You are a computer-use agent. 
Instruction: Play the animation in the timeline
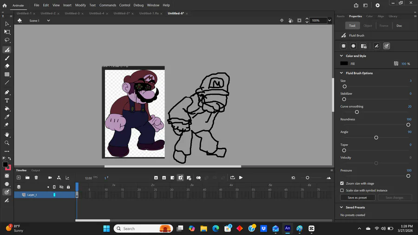pos(241,177)
